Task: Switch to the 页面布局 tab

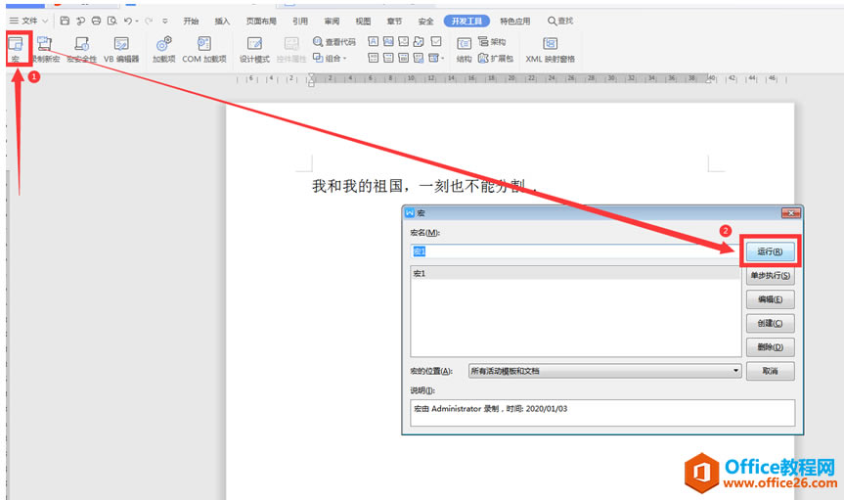Action: pyautogui.click(x=261, y=21)
